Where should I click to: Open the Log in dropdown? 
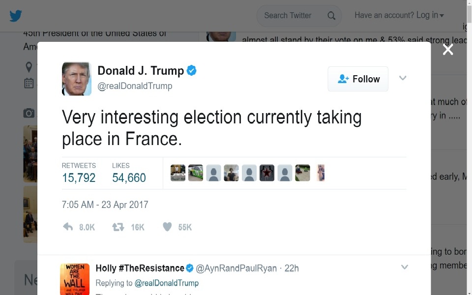(x=399, y=15)
